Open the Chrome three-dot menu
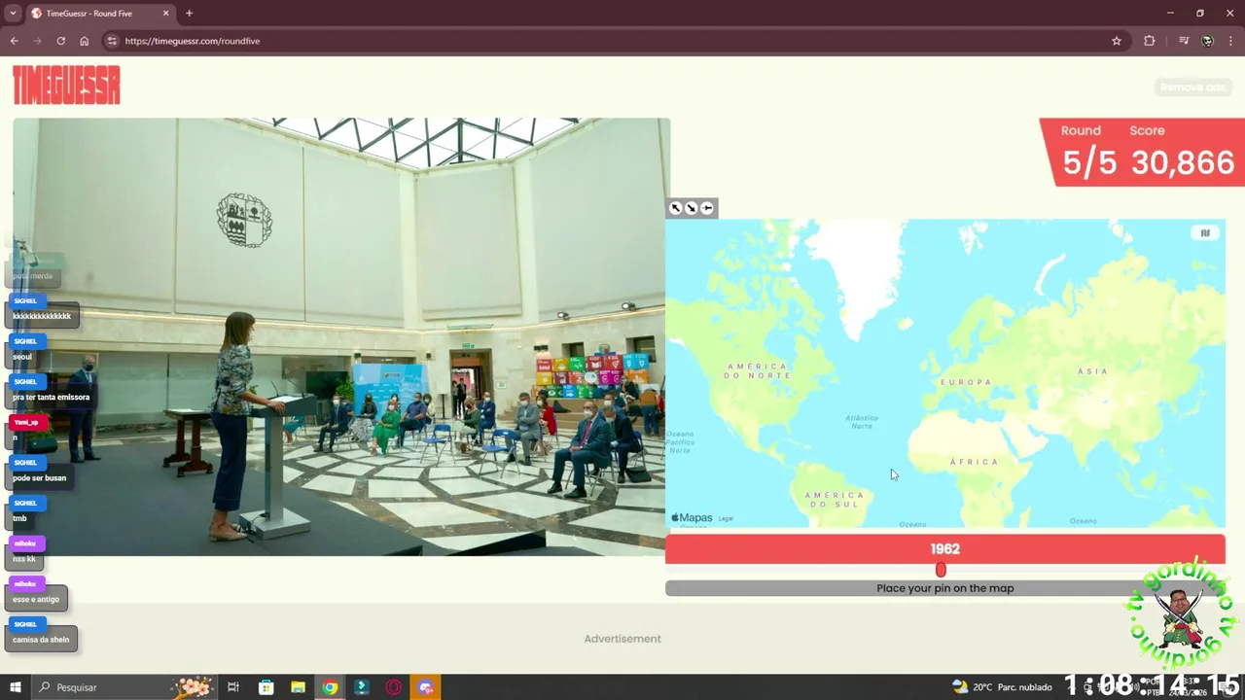This screenshot has height=700, width=1245. (x=1231, y=41)
